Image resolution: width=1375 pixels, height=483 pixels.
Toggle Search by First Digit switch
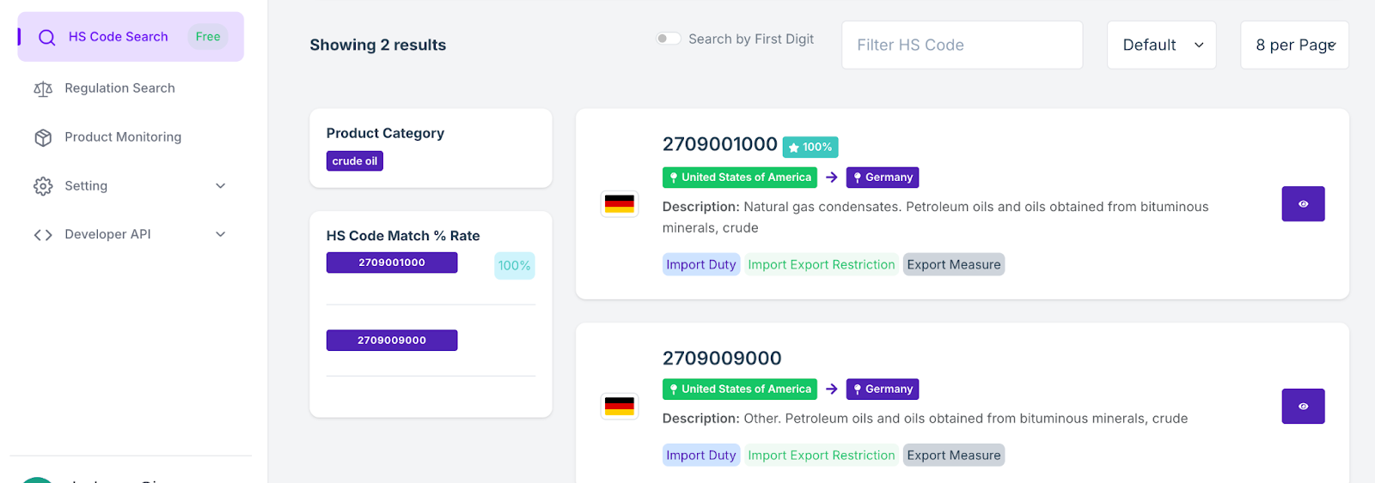669,39
